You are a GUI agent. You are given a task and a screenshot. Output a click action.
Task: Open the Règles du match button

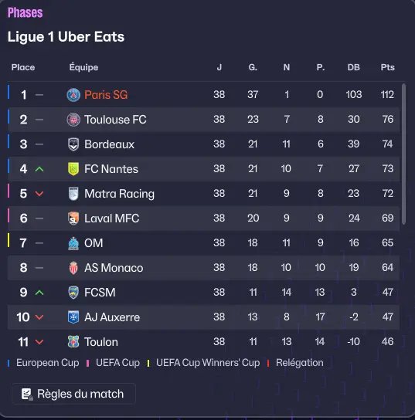click(x=73, y=394)
